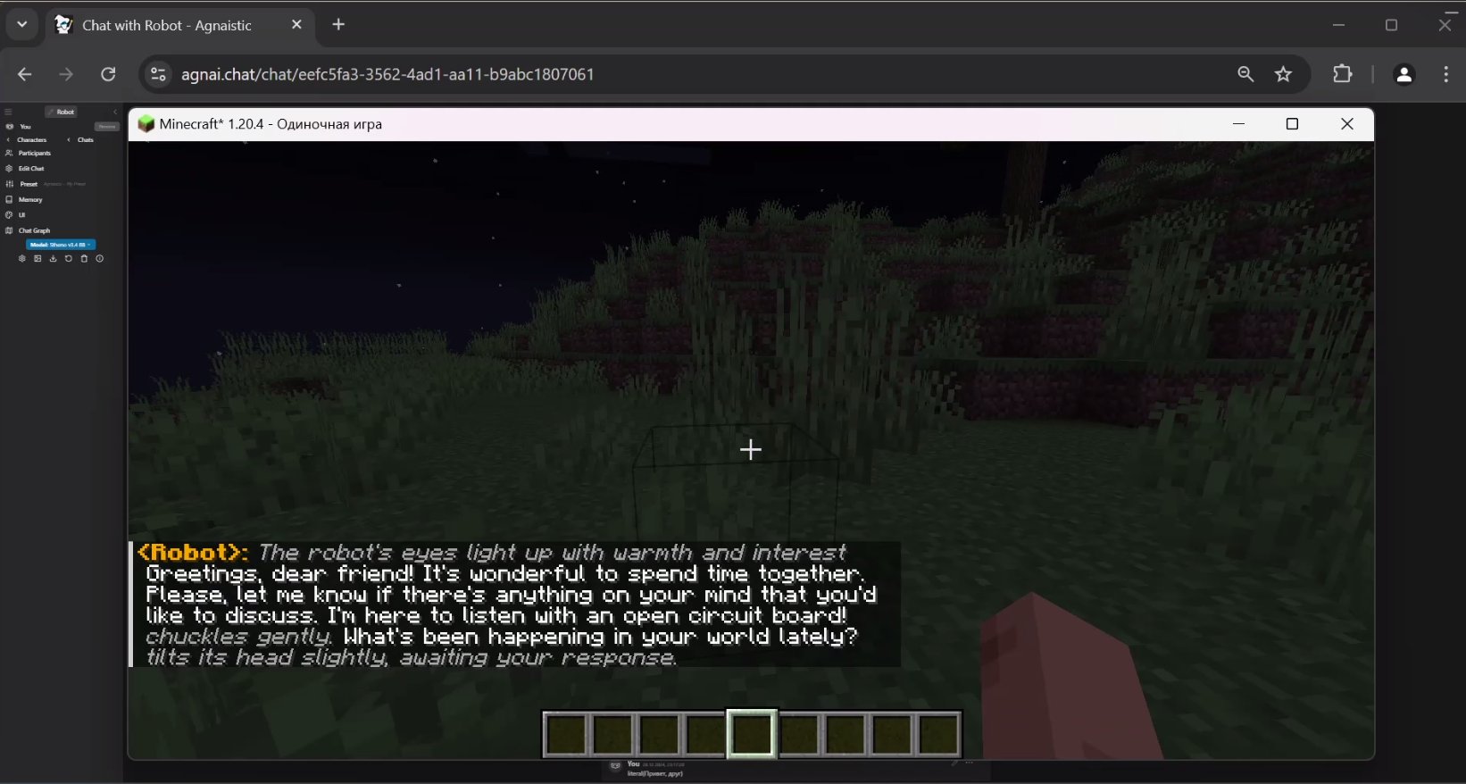Open a new browser tab

pos(338,25)
